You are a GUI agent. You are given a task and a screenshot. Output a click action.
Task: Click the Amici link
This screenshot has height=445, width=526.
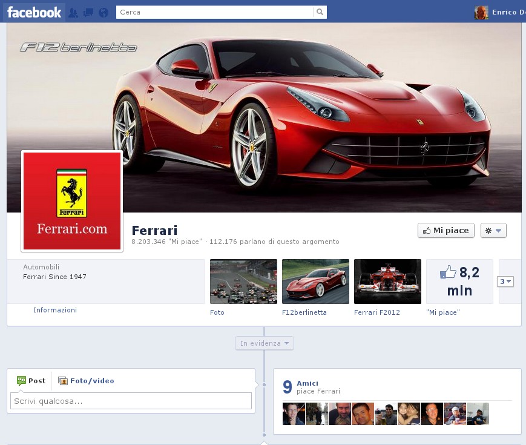[x=307, y=383]
